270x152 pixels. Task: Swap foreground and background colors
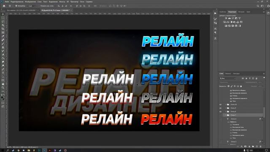tap(4, 95)
